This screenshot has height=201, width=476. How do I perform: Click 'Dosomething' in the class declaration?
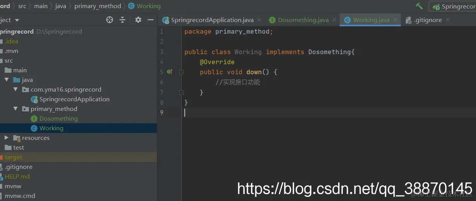(330, 52)
